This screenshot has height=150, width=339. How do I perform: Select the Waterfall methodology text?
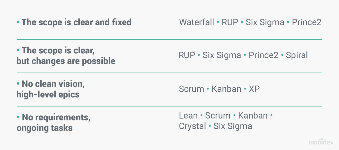197,22
